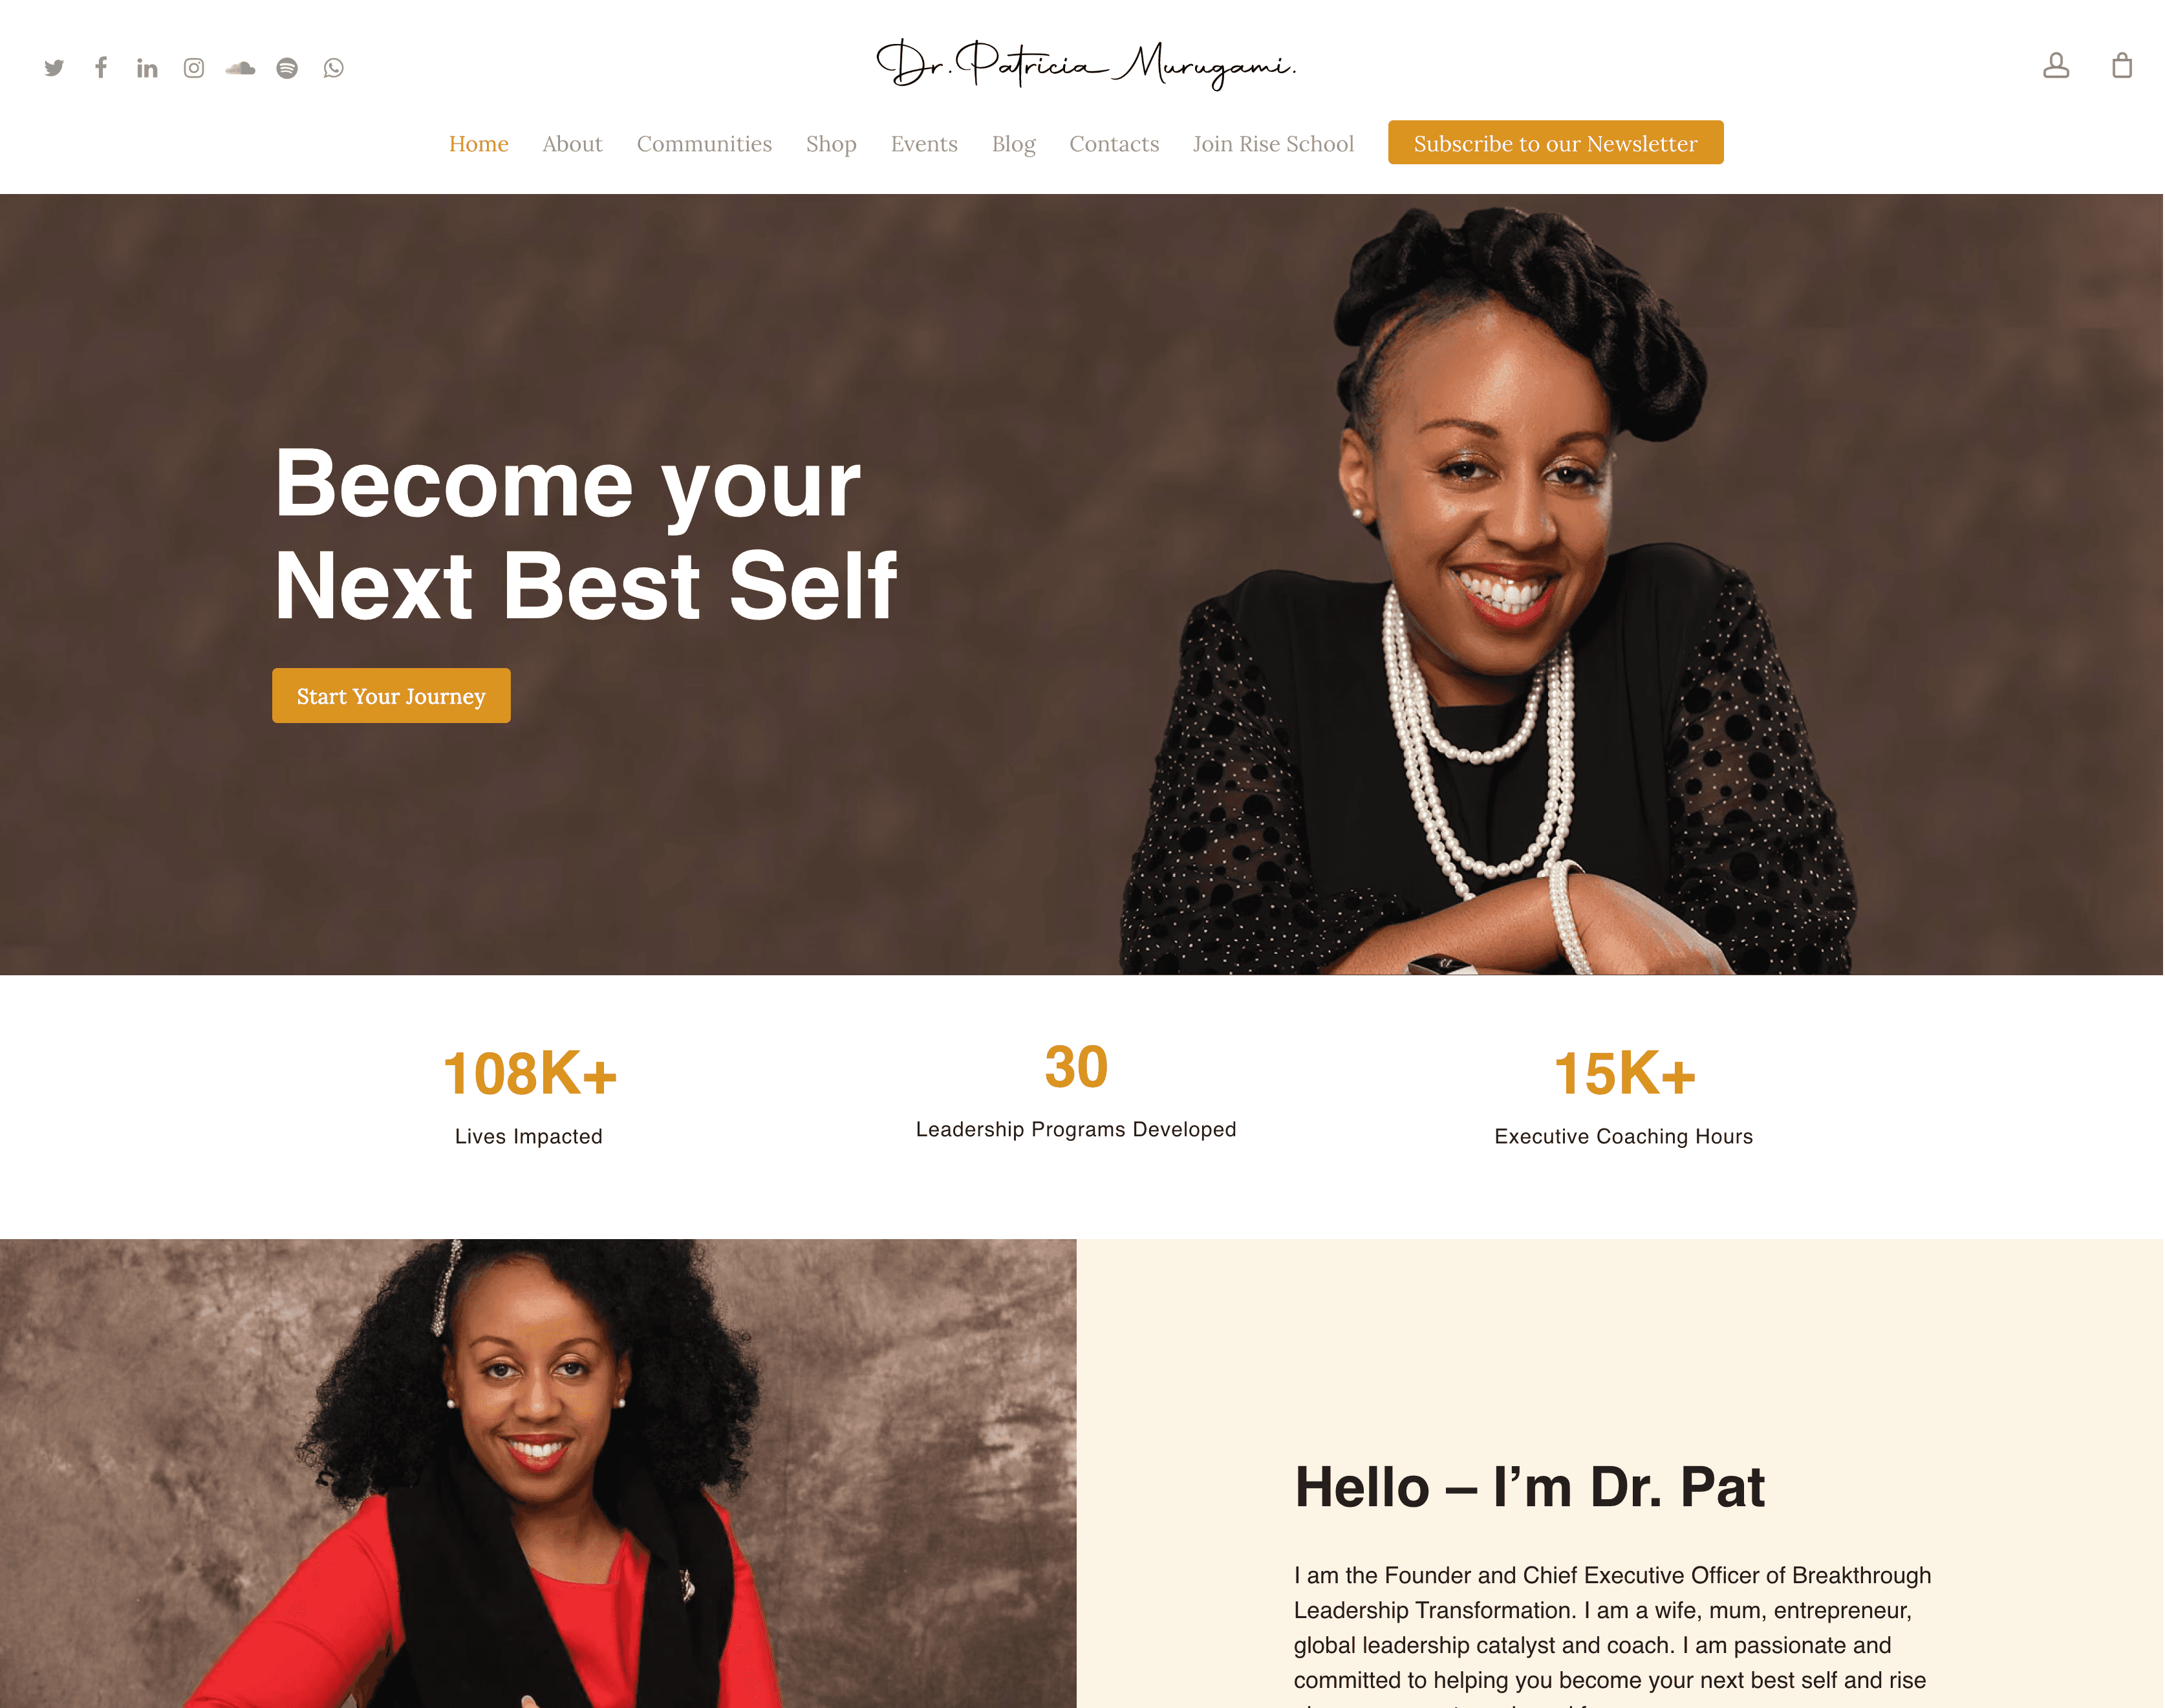Screen dimensions: 2165x1708
Task: Go to the Home menu item
Action: tap(479, 144)
